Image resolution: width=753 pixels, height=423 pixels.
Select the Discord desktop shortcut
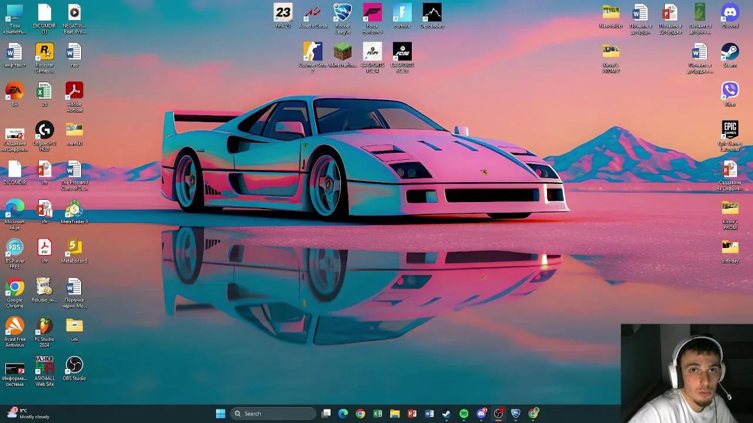tap(730, 16)
